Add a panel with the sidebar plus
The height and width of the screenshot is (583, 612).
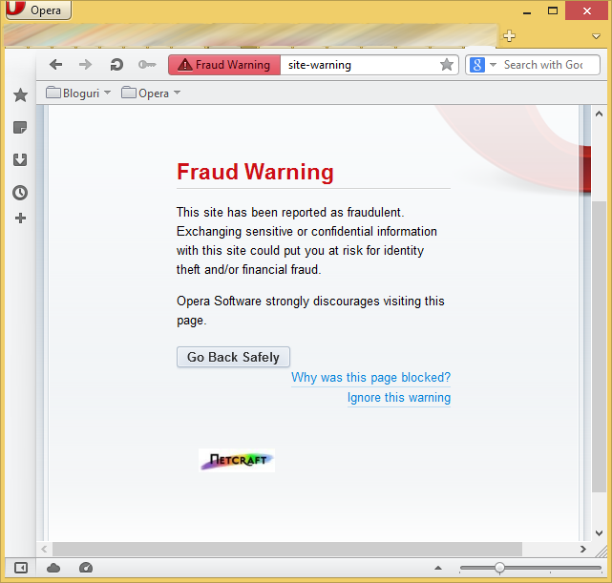click(x=20, y=218)
